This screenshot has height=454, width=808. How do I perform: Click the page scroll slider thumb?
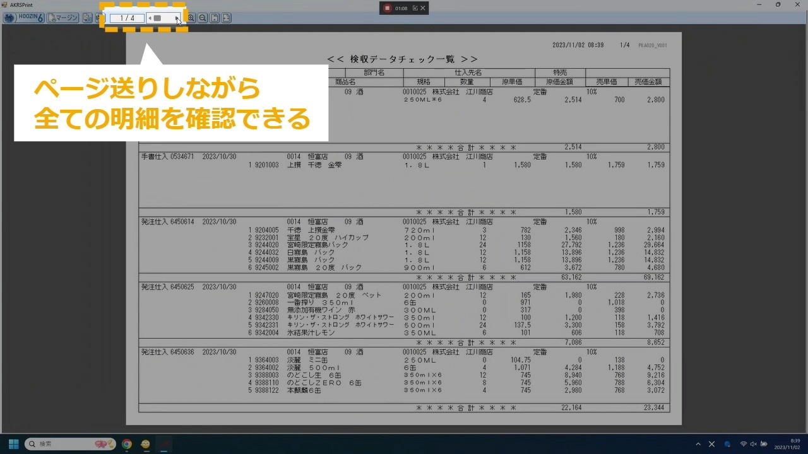(157, 18)
